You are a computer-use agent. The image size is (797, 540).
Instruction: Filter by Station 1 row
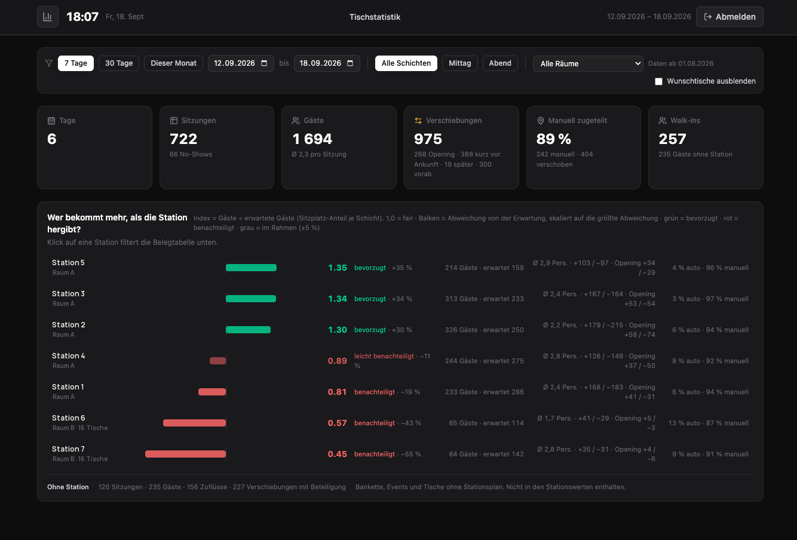click(400, 392)
